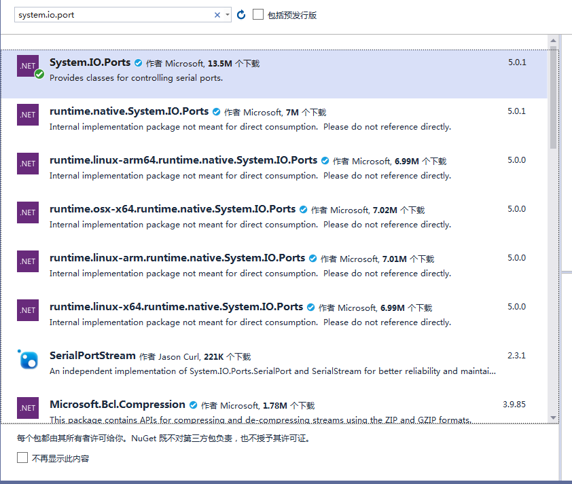Viewport: 572px width, 484px height.
Task: Click the .NET icon for runtime.native.System.IO.Ports
Action: (x=27, y=114)
